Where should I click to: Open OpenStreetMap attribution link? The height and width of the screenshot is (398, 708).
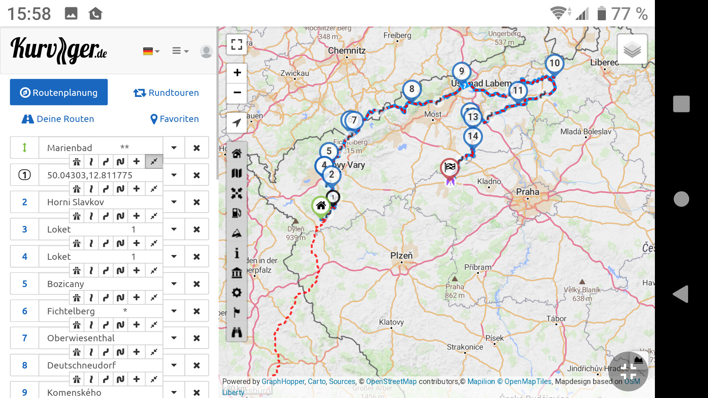coord(391,381)
